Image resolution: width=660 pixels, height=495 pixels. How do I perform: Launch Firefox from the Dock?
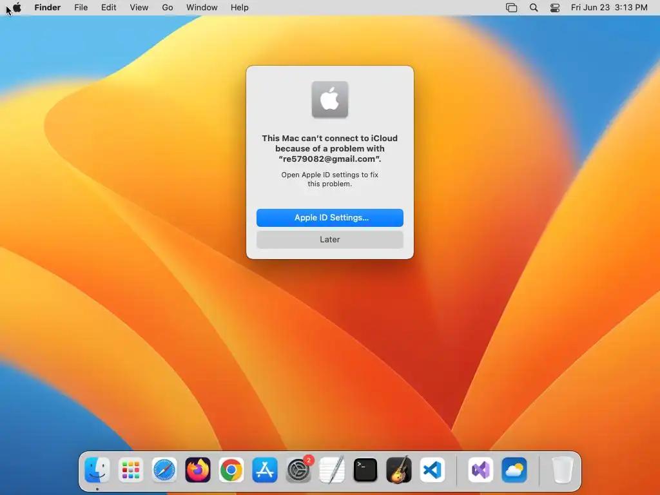tap(198, 470)
